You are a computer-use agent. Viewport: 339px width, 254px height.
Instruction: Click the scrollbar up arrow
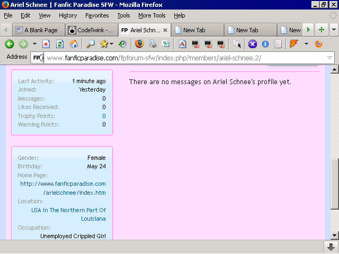point(334,69)
